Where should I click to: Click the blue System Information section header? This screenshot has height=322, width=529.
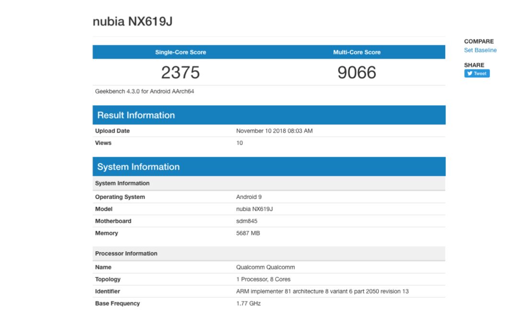tap(138, 167)
